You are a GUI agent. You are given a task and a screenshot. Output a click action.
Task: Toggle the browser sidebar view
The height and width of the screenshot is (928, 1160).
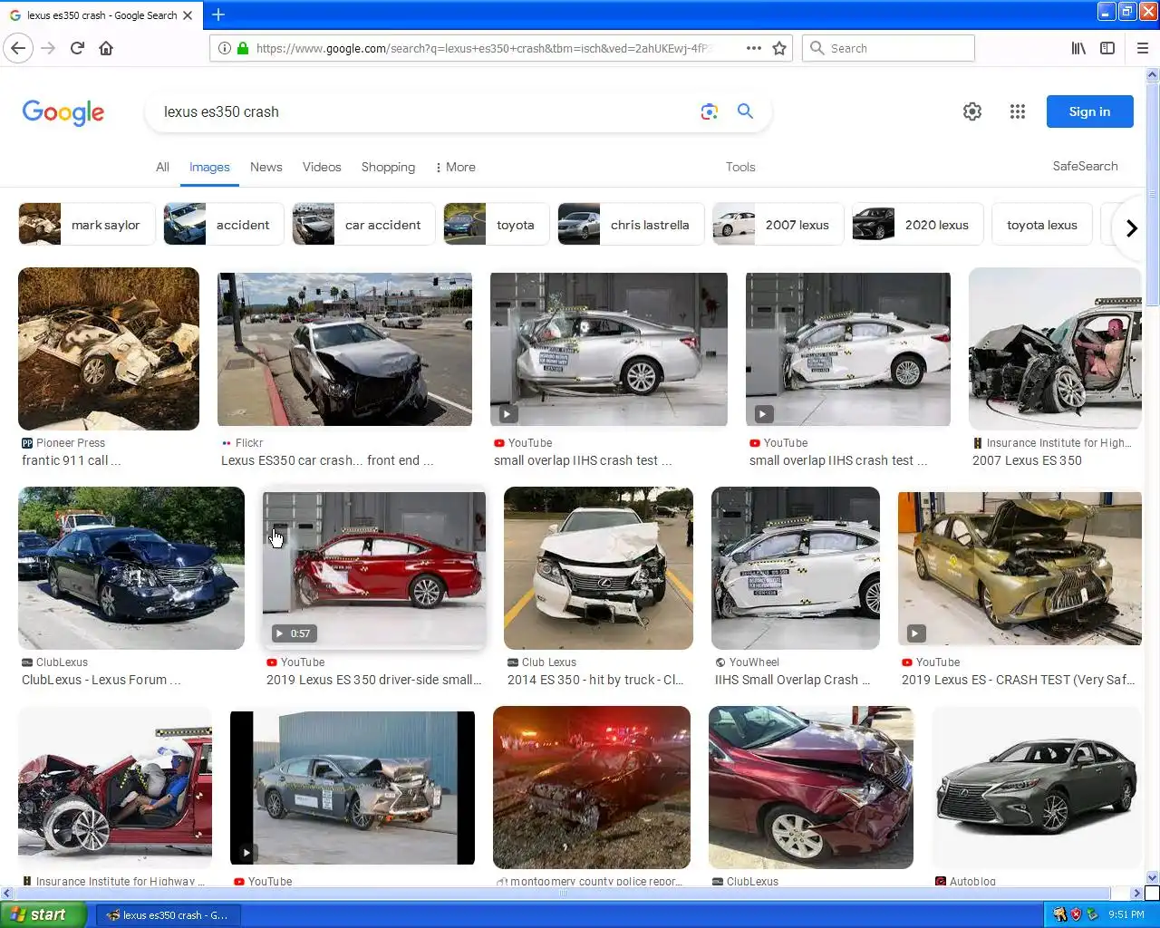(x=1107, y=48)
